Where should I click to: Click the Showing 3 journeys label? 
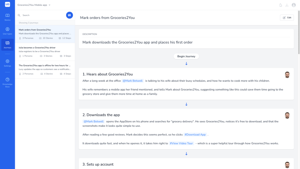point(28,23)
